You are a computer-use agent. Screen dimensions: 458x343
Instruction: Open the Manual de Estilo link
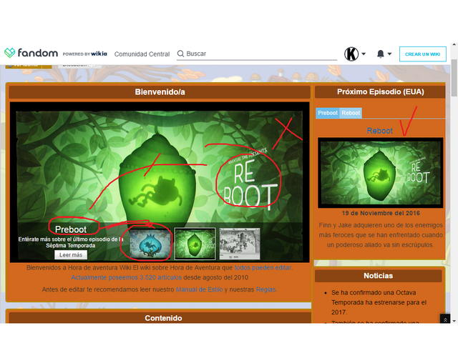[x=199, y=289]
